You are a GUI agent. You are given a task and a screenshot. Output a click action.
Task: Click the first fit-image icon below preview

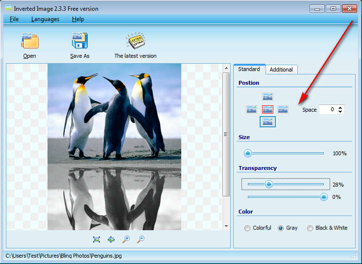point(97,239)
